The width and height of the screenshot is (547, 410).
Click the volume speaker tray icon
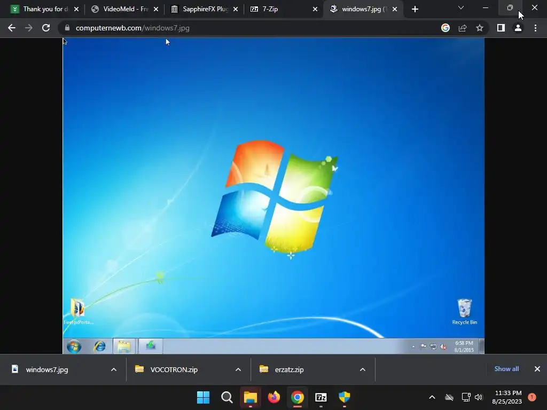(x=479, y=397)
